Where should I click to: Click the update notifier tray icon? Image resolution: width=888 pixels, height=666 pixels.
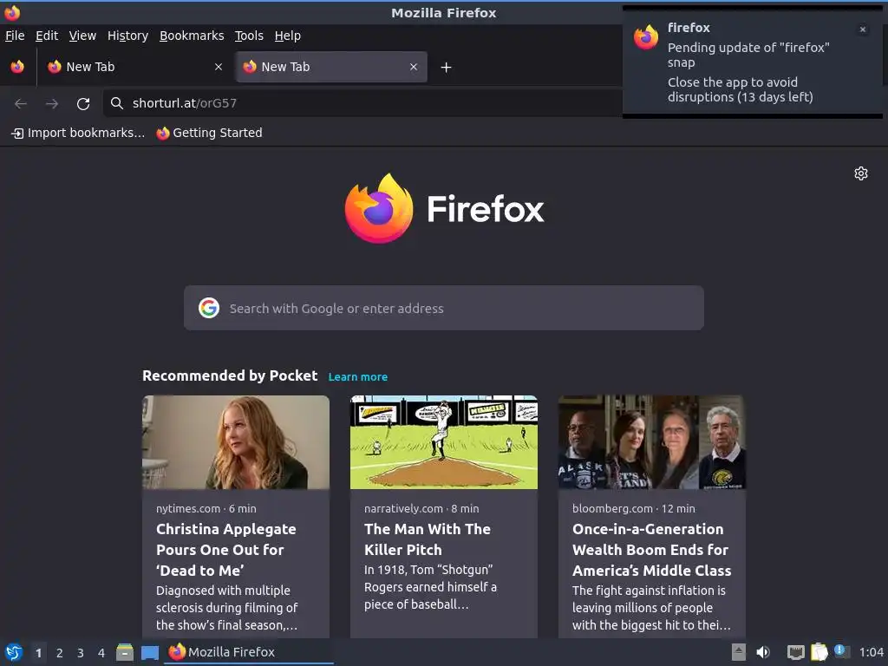click(x=841, y=651)
